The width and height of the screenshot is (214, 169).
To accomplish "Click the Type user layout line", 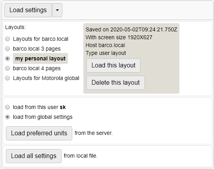I will [x=106, y=53].
